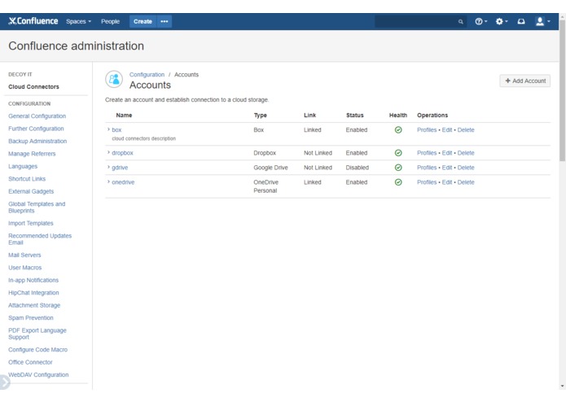Open Backup Administration in the sidebar
The image size is (566, 402).
pos(37,142)
